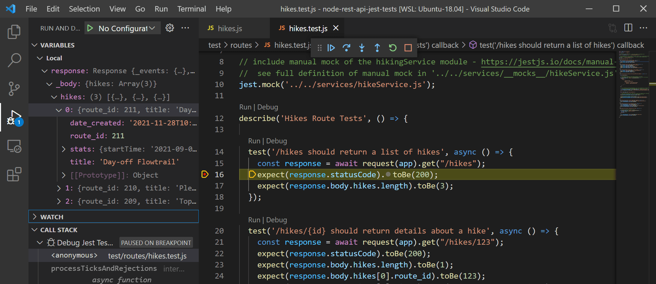Collapse the Local scope
This screenshot has width=656, height=284.
click(40, 58)
